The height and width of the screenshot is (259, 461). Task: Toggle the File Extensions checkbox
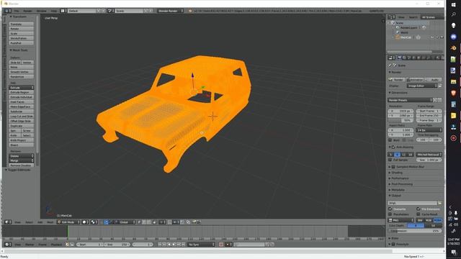(418, 209)
